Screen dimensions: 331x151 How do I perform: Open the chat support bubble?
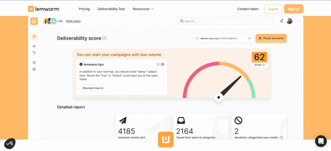coord(321,141)
